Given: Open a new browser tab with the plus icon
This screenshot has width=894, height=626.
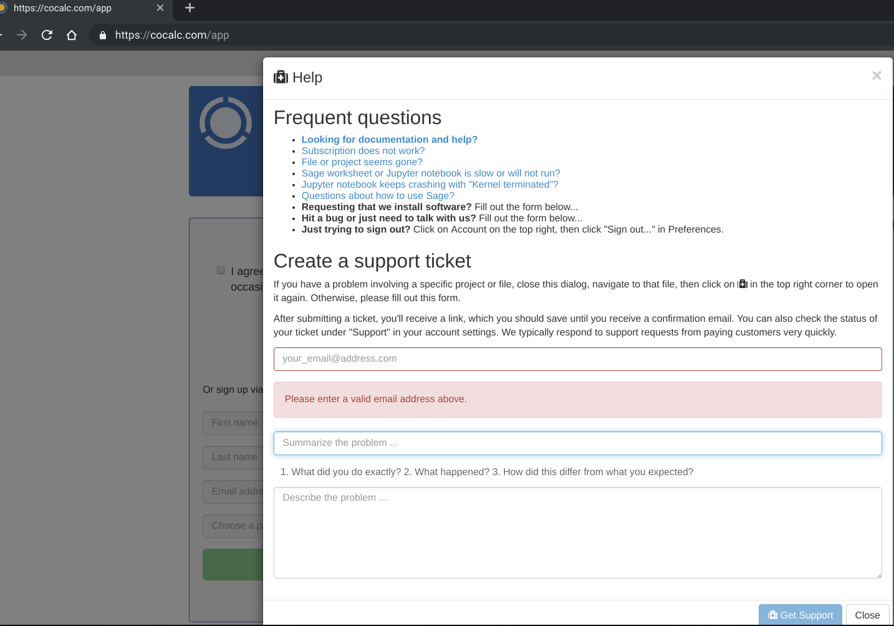Looking at the screenshot, I should click(x=189, y=9).
